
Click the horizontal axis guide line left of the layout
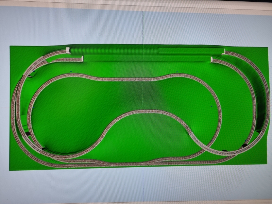pyautogui.click(x=5, y=108)
